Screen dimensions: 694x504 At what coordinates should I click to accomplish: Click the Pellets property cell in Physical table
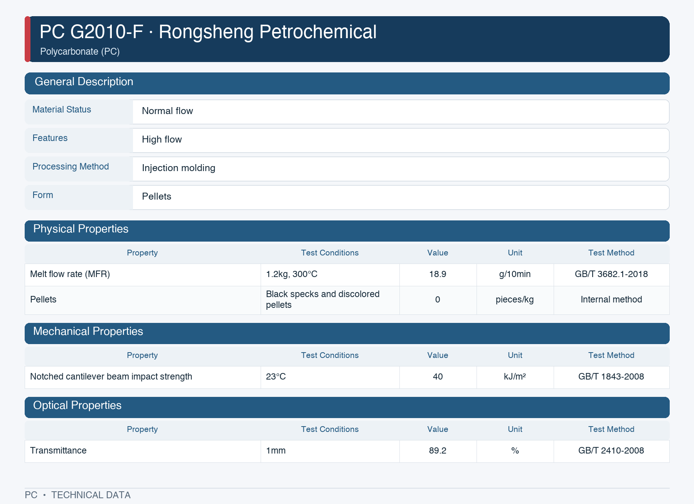(x=143, y=300)
